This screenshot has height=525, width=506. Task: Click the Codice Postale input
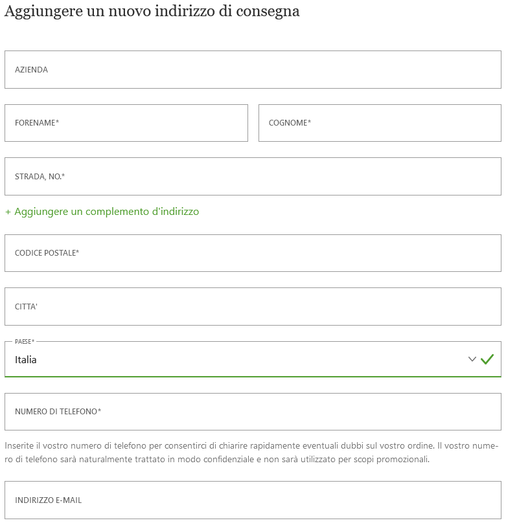click(253, 253)
